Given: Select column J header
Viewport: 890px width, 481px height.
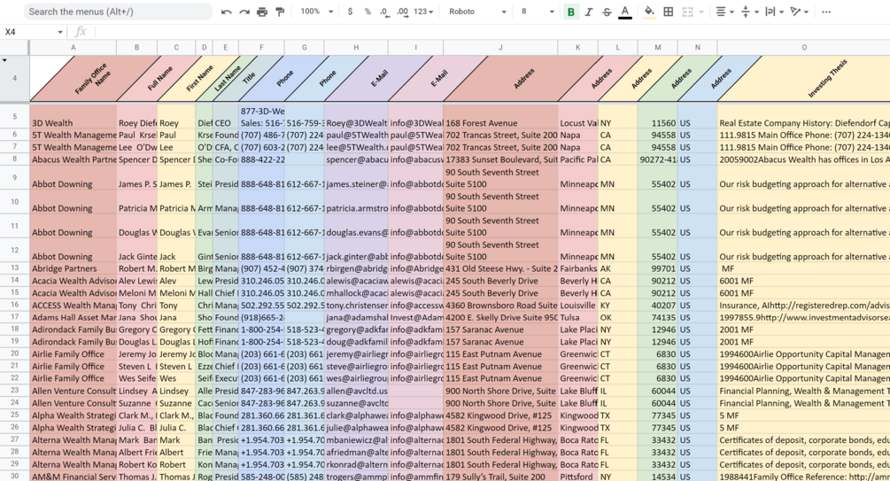Looking at the screenshot, I should (500, 48).
